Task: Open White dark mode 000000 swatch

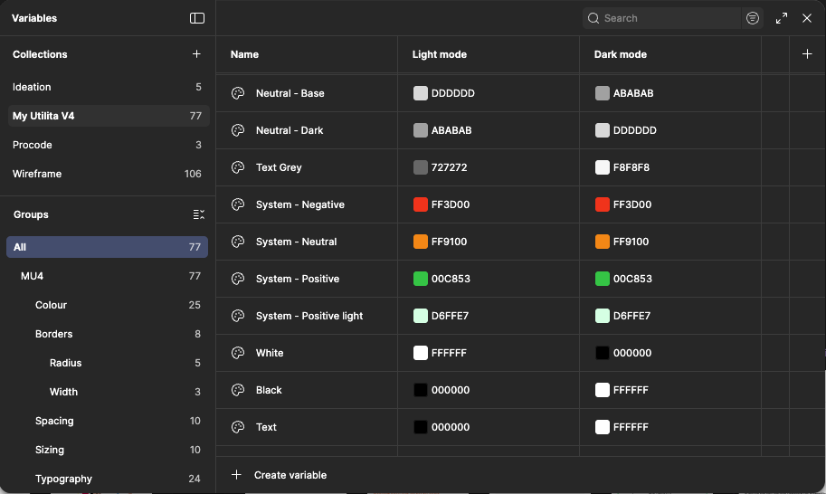Action: (603, 353)
